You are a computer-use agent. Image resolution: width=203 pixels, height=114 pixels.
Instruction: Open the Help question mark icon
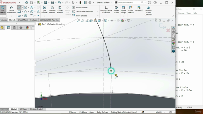pos(155,3)
